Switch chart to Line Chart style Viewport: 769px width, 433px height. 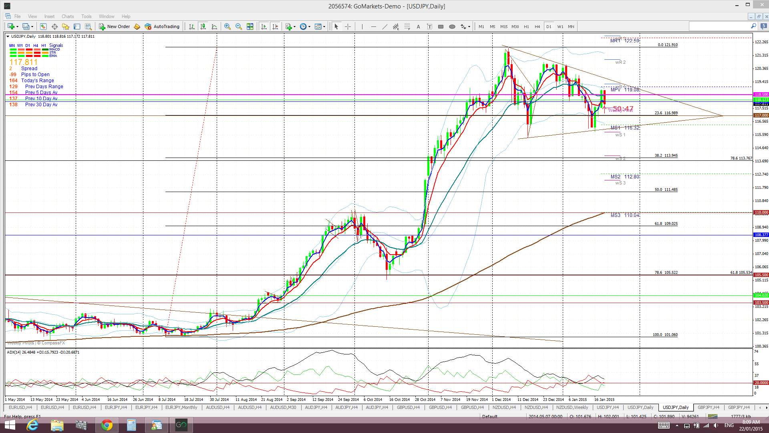[x=214, y=26]
